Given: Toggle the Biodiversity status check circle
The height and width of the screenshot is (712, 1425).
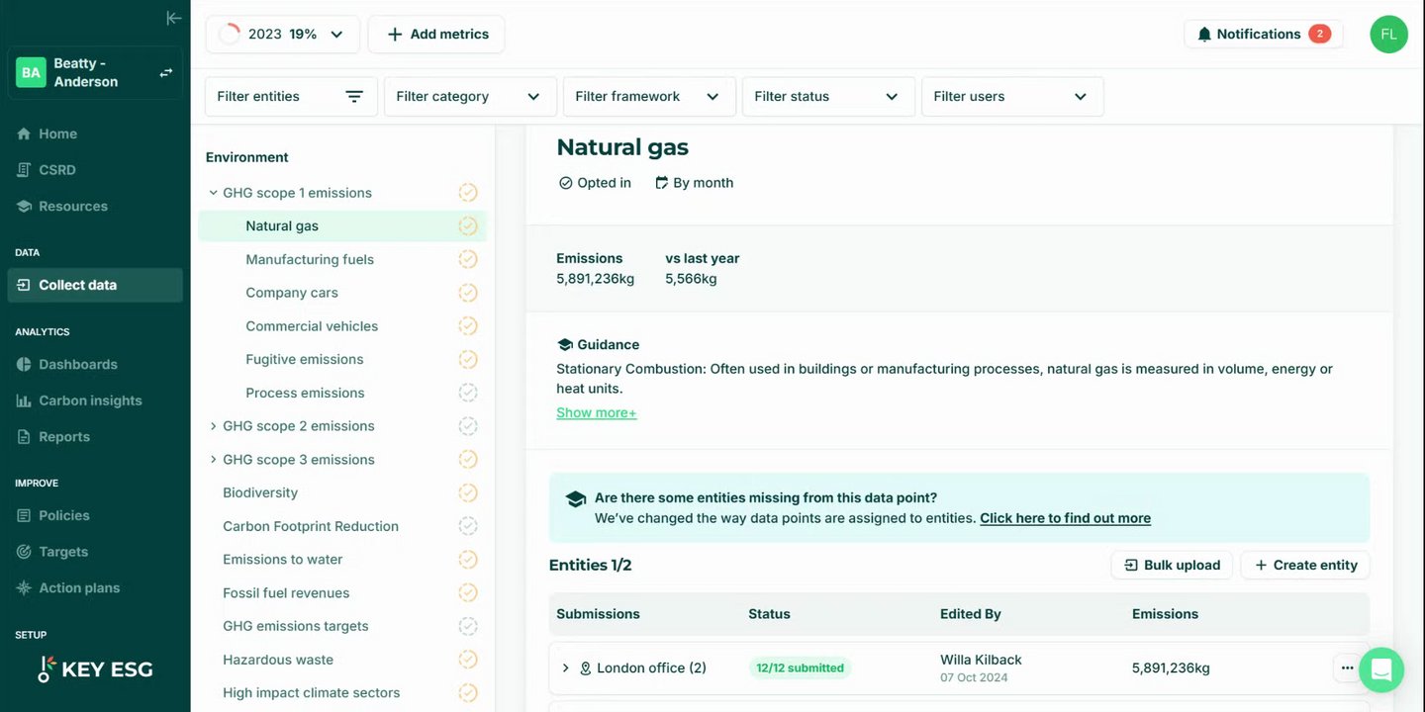Looking at the screenshot, I should tap(468, 492).
